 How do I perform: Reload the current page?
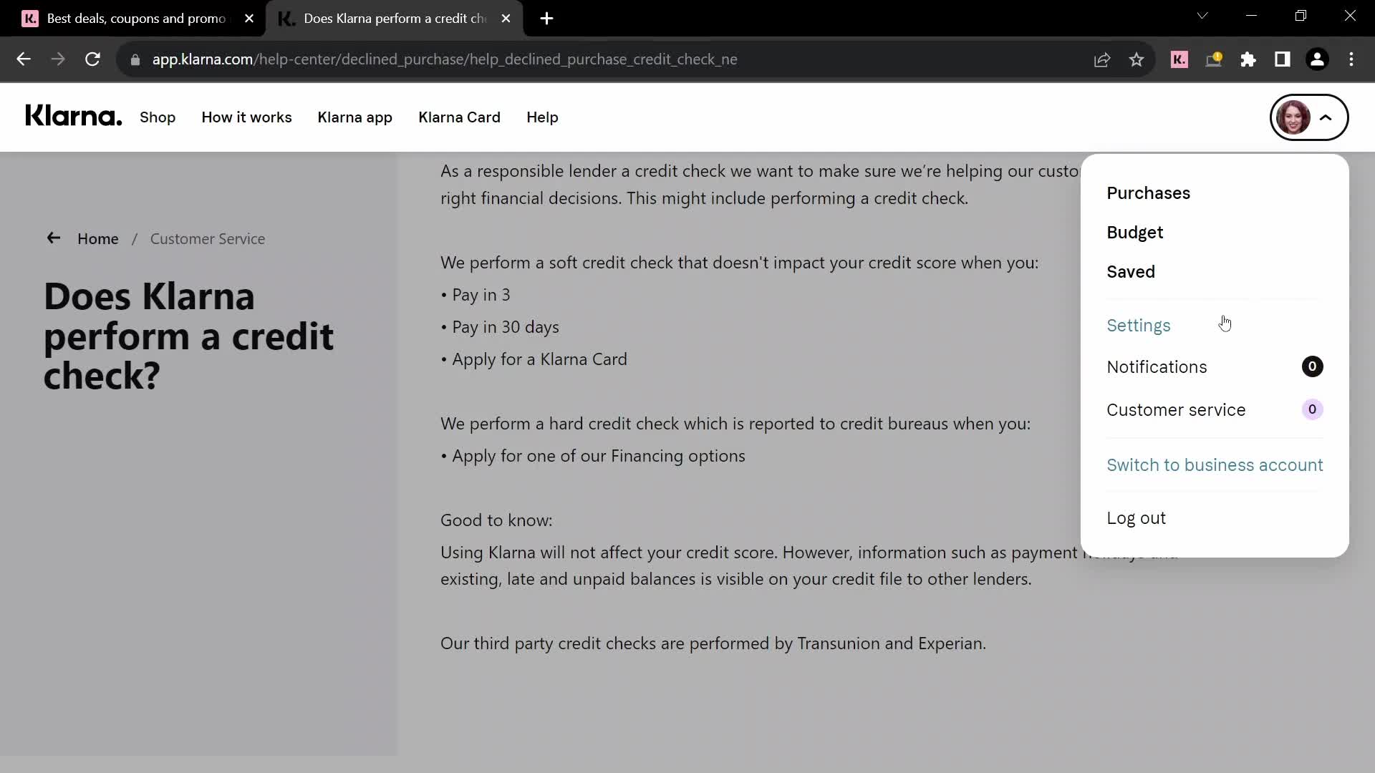click(92, 59)
